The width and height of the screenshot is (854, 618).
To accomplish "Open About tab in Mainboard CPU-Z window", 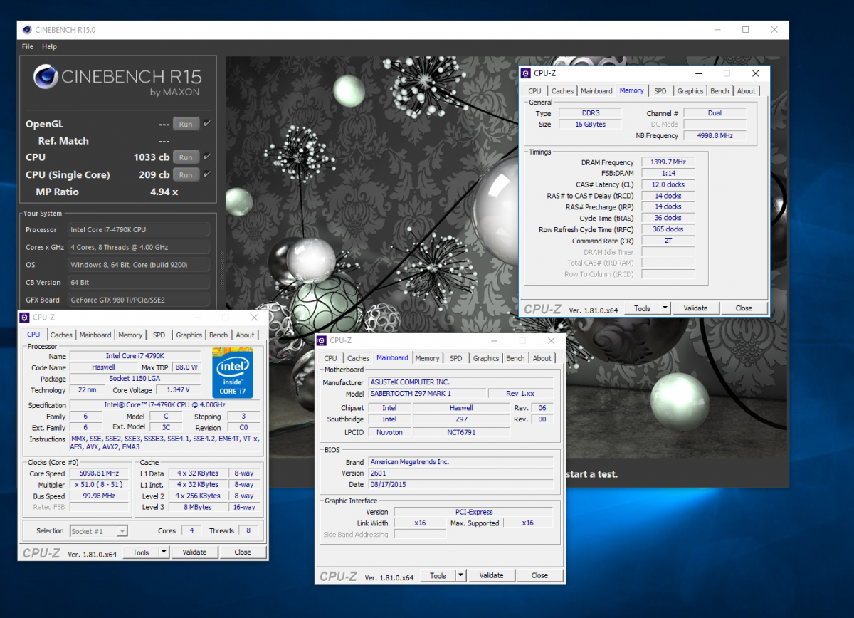I will click(542, 359).
